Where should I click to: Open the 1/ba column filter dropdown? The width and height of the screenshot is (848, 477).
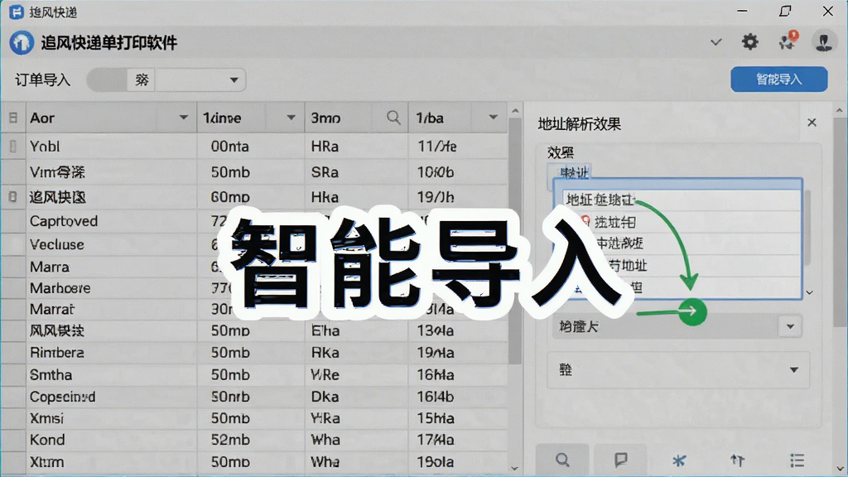tap(494, 118)
